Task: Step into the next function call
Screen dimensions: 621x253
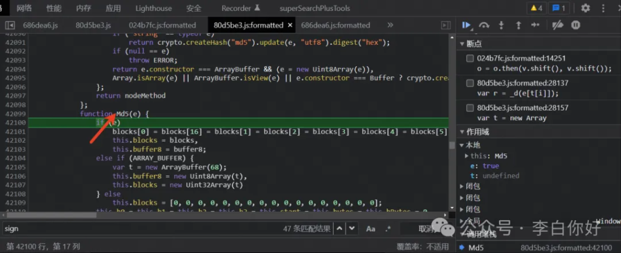Action: 502,25
